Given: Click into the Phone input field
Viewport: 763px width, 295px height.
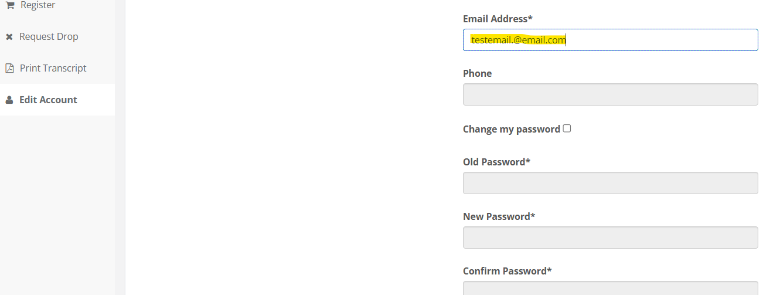Looking at the screenshot, I should (x=610, y=94).
